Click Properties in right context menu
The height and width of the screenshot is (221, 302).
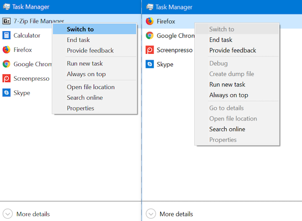[x=237, y=140]
